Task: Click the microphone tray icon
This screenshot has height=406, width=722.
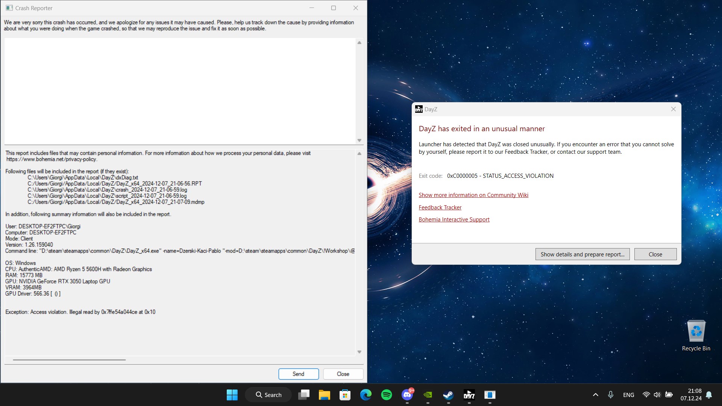Action: point(611,395)
